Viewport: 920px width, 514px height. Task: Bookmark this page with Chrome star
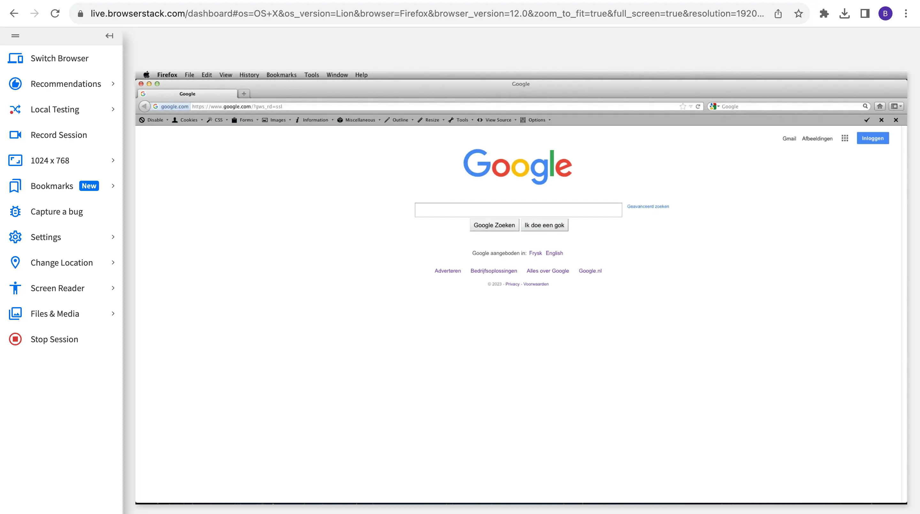[x=799, y=13]
